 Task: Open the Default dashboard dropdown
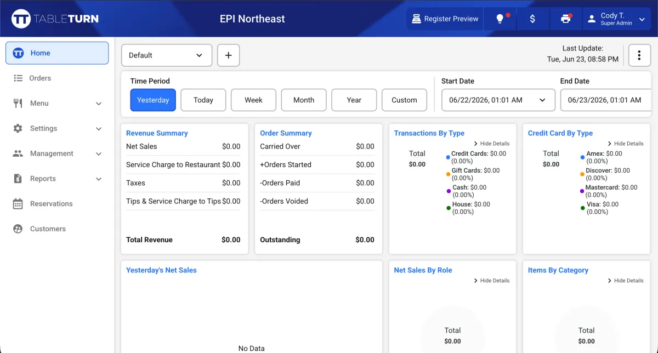click(x=167, y=55)
